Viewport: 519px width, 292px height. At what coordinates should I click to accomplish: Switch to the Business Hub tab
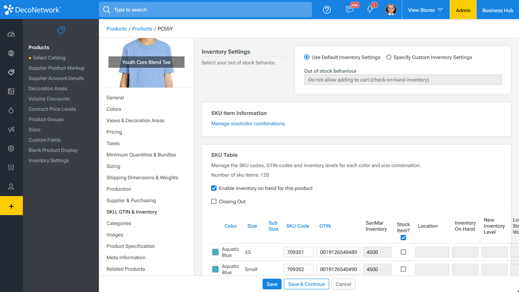(x=497, y=10)
